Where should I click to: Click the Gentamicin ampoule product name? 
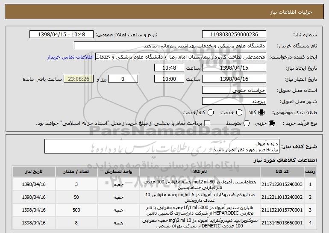point(200,185)
